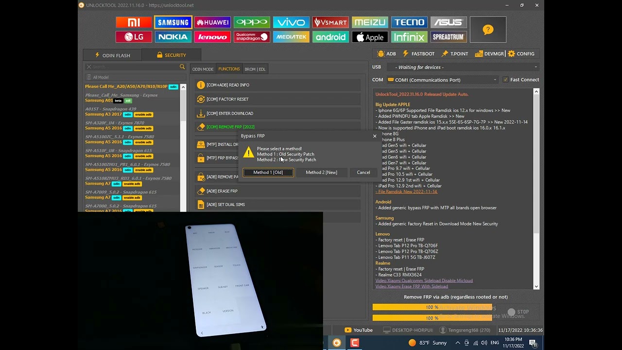Open the ADB tool

point(386,54)
